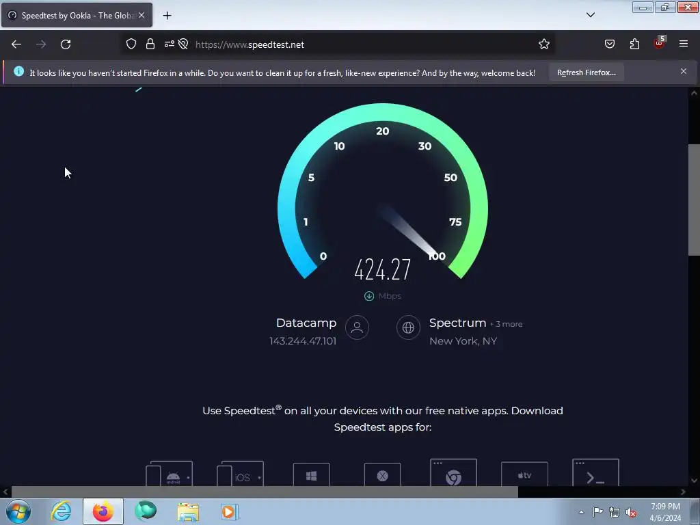This screenshot has height=525, width=700.
Task: Open Windows Explorer folder from taskbar
Action: pos(188,512)
